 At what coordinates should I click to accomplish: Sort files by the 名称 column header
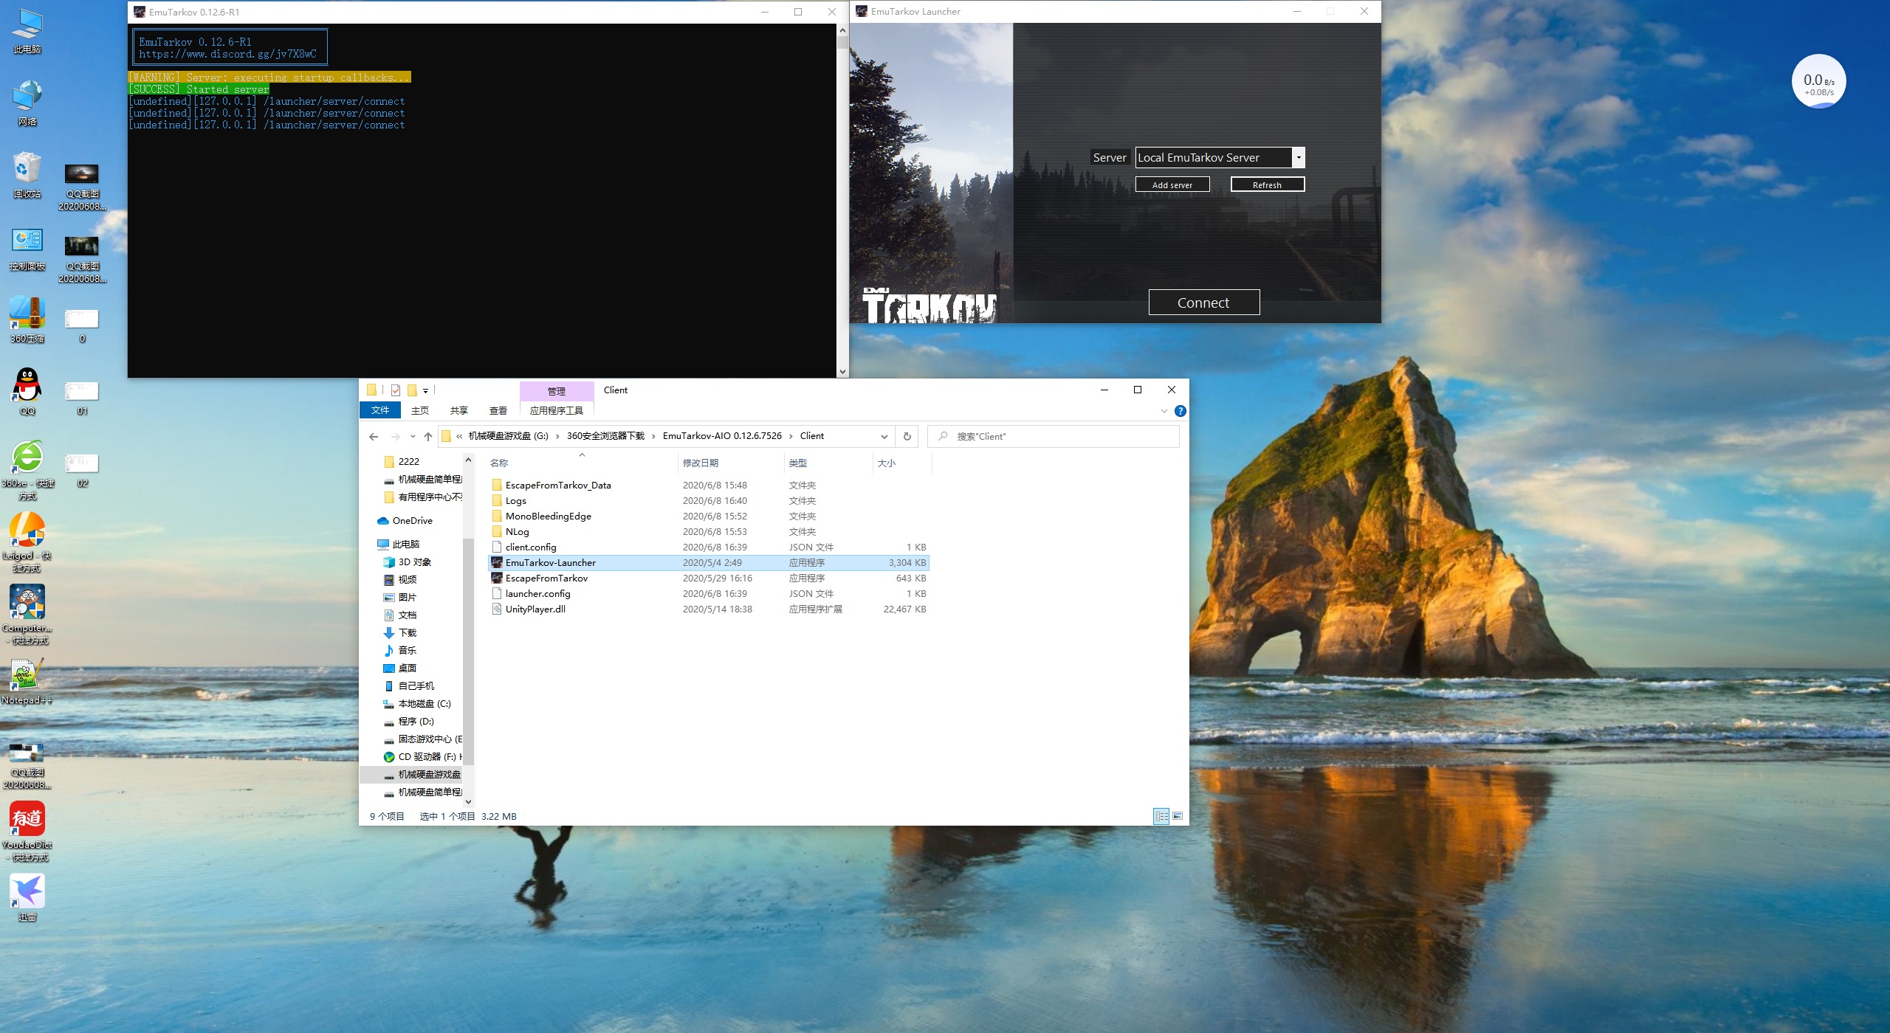pyautogui.click(x=582, y=463)
